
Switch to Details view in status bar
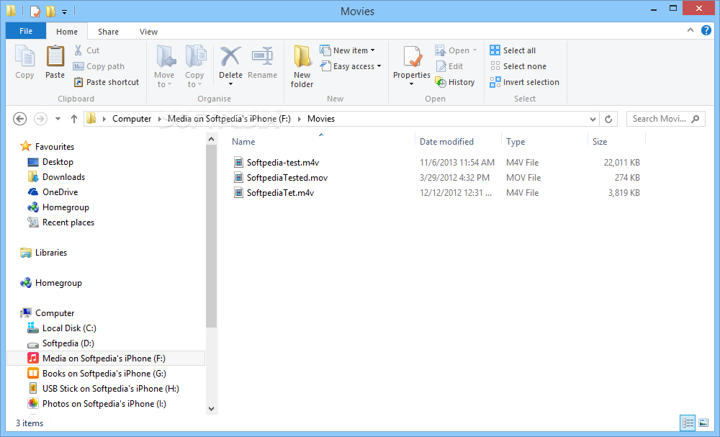point(688,423)
